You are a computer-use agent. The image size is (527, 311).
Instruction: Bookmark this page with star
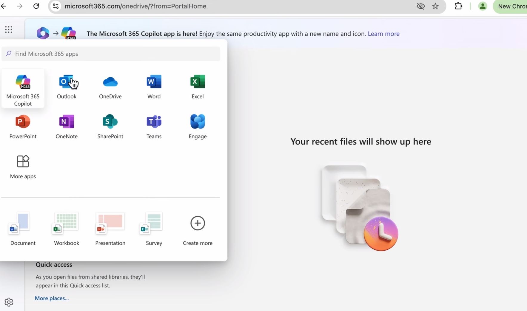[x=435, y=6]
